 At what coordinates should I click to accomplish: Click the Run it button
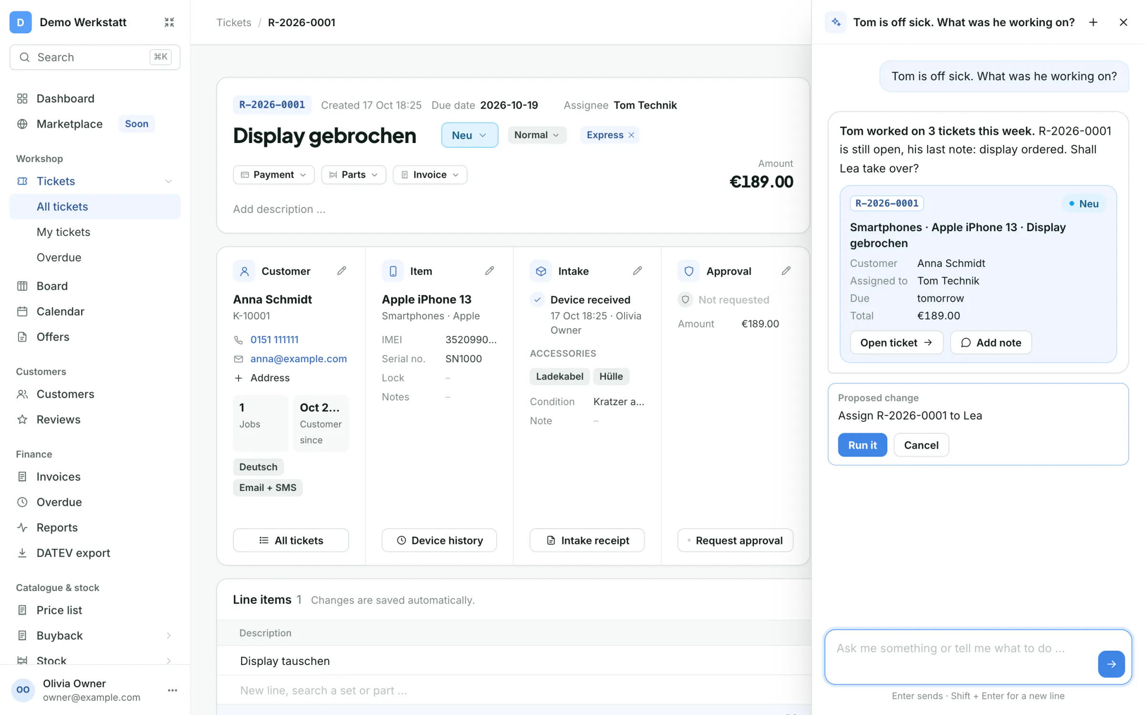pyautogui.click(x=862, y=445)
